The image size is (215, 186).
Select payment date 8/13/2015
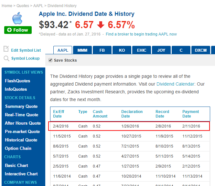pyautogui.click(x=191, y=146)
